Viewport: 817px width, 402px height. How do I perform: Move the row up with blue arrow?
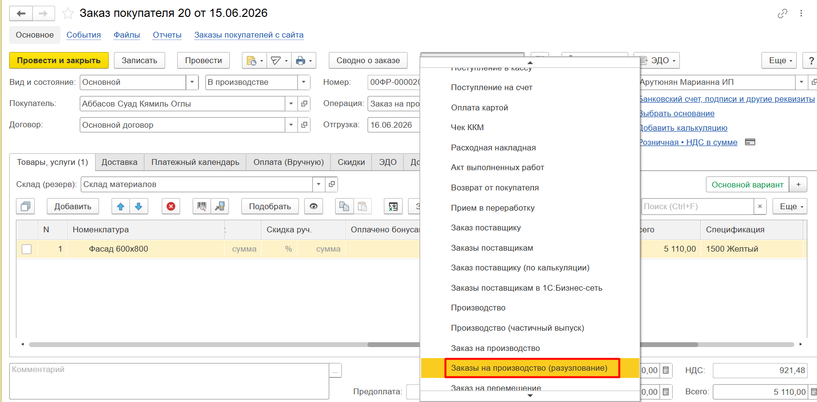point(121,206)
